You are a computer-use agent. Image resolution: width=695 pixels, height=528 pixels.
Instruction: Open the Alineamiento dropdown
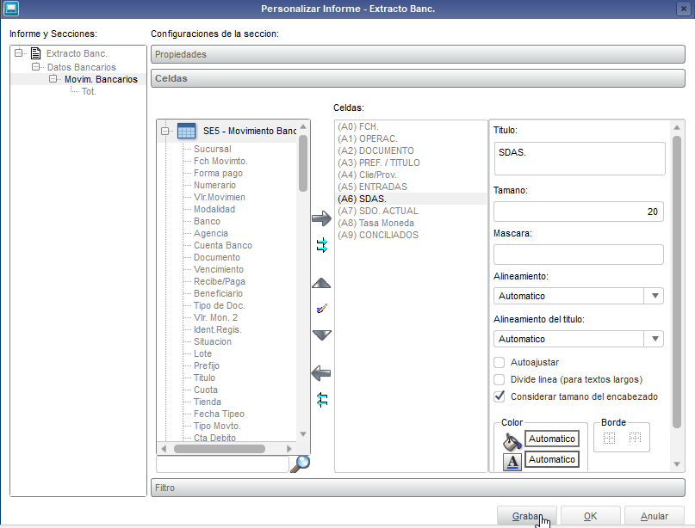pyautogui.click(x=655, y=296)
